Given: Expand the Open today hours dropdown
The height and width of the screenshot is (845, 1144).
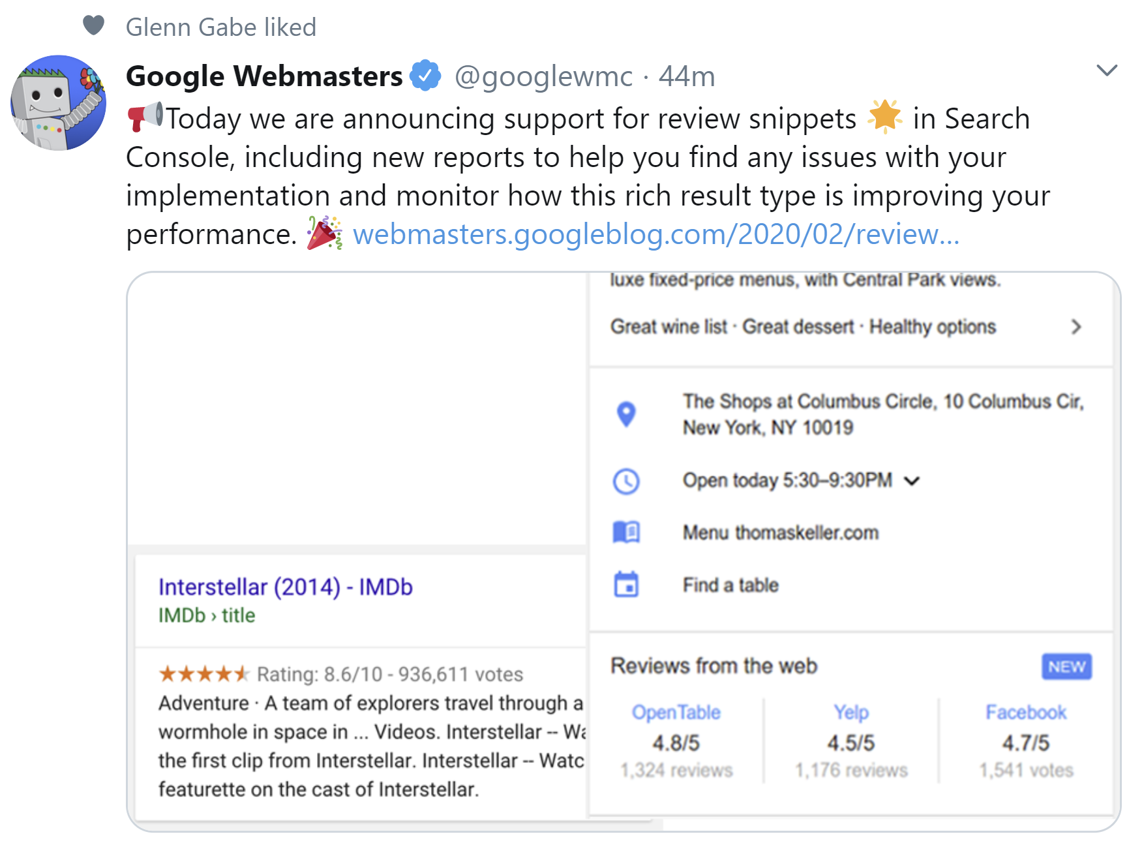Looking at the screenshot, I should pos(913,482).
